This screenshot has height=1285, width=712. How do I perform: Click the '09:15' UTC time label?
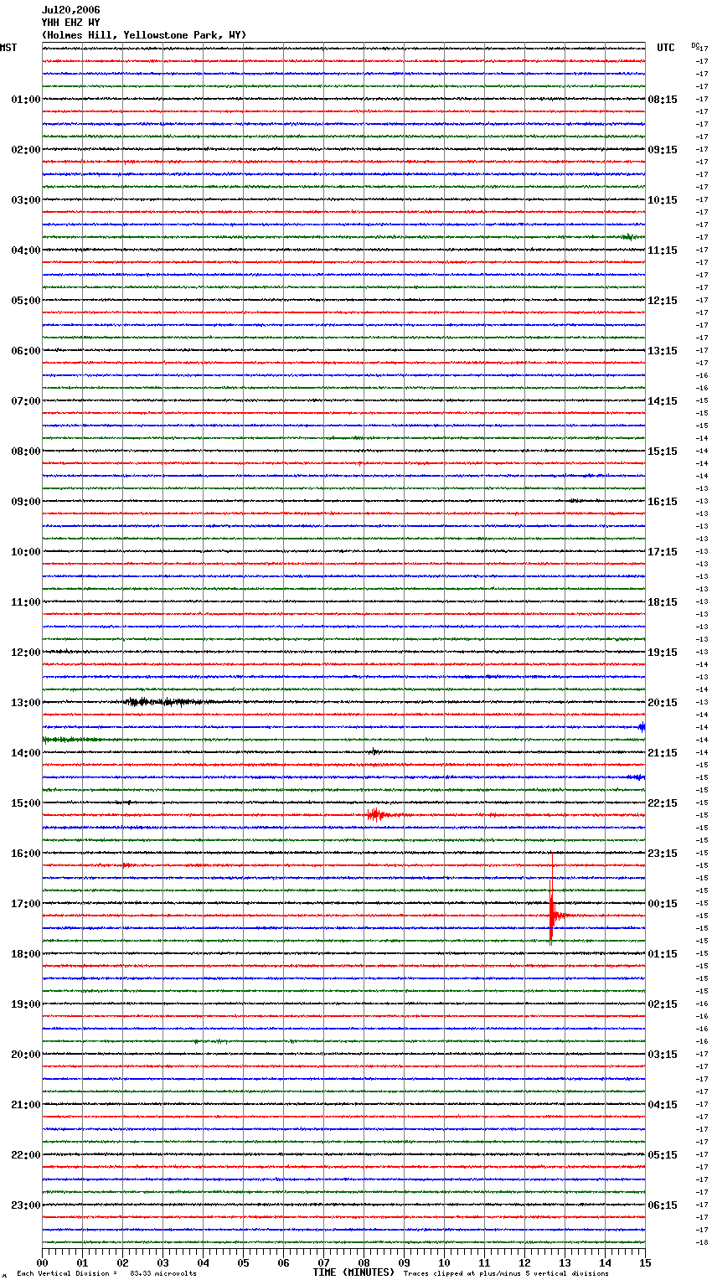pyautogui.click(x=663, y=150)
